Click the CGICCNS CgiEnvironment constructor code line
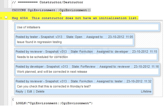This screenshot has height=107, width=164. point(51,10)
